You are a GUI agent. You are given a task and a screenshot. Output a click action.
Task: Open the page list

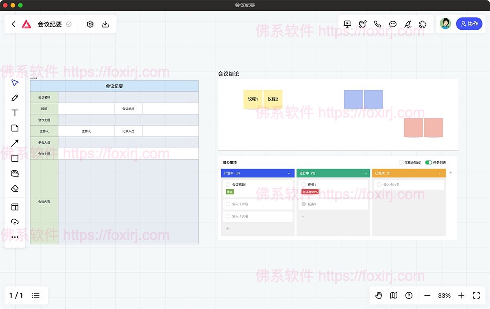36,295
